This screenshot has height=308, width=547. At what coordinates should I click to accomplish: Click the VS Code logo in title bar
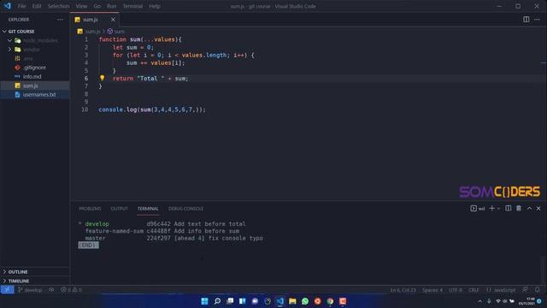coord(8,6)
